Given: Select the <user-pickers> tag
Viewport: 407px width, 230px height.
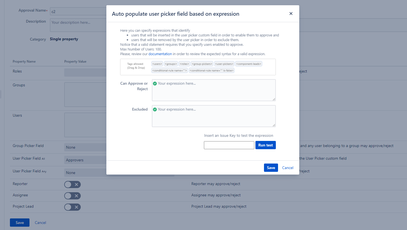Looking at the screenshot, I should [224, 64].
